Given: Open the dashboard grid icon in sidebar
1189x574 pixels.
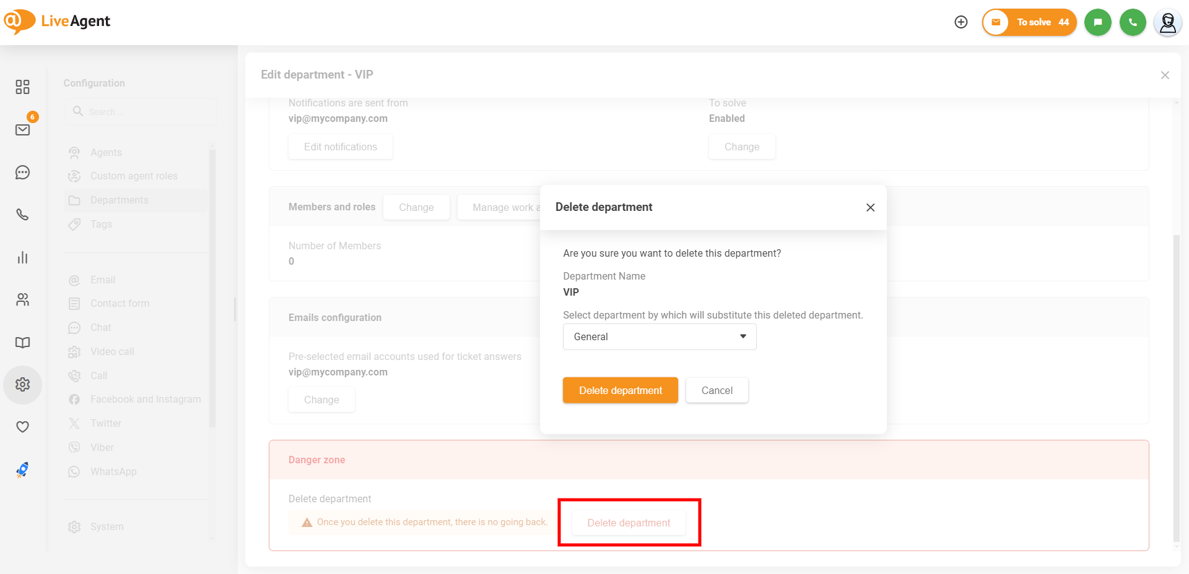Looking at the screenshot, I should point(22,87).
